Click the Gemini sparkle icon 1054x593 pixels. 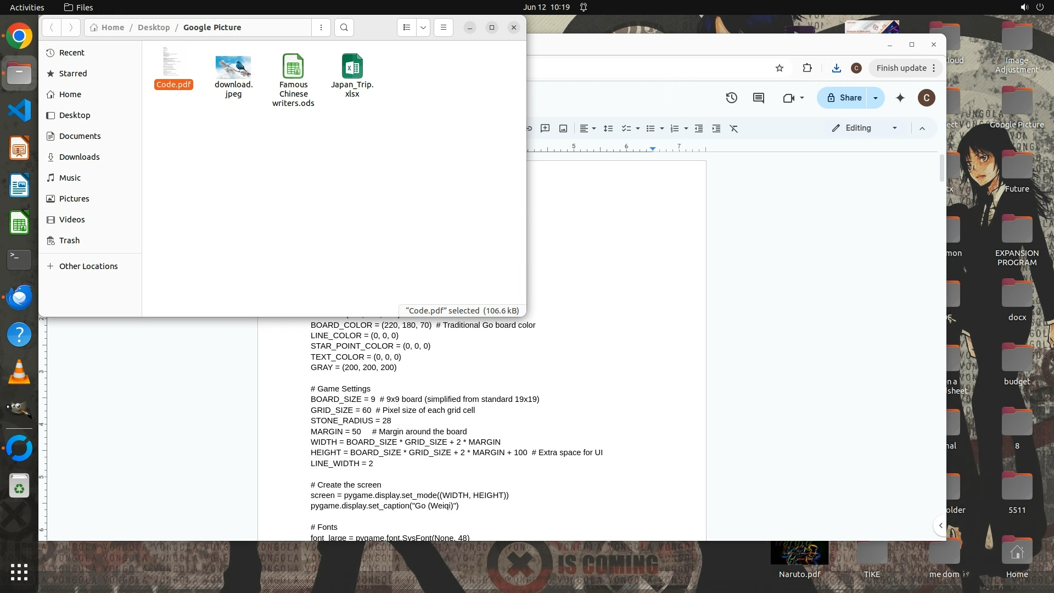pyautogui.click(x=900, y=98)
